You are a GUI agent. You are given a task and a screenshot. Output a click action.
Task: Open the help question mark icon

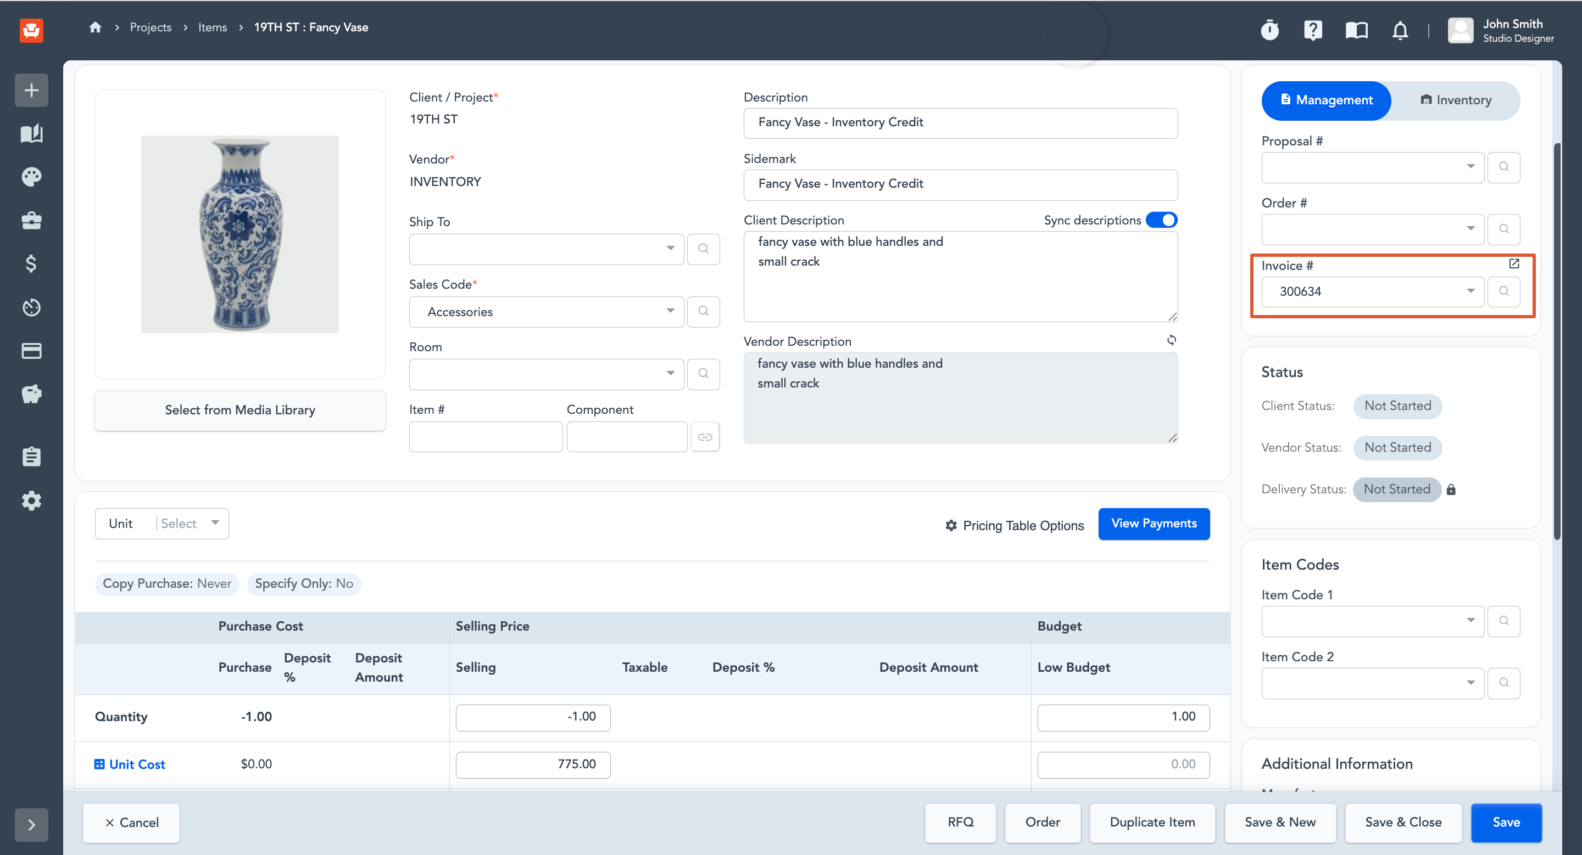tap(1313, 30)
